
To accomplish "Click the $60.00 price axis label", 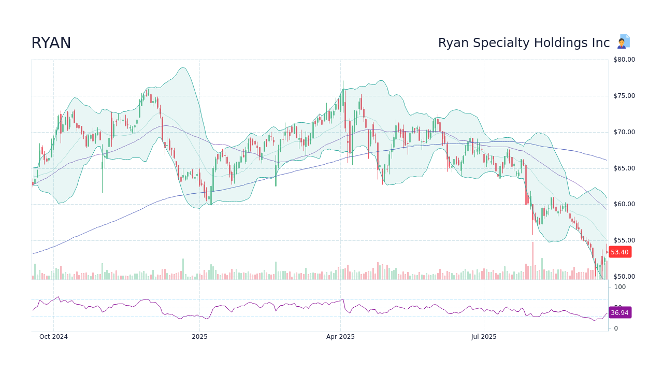I will (624, 204).
